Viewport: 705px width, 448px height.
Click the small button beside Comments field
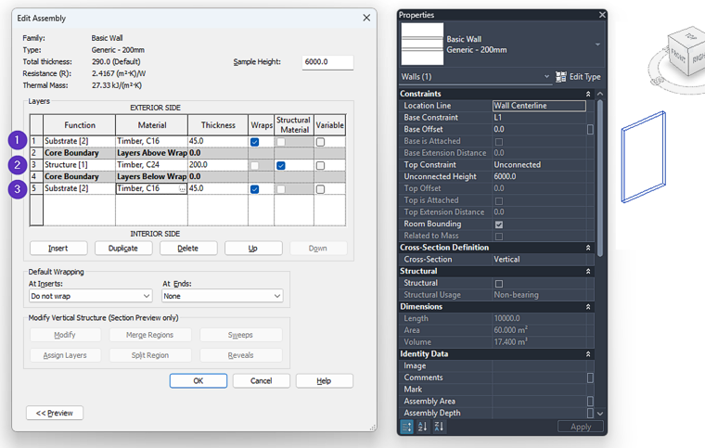[590, 378]
